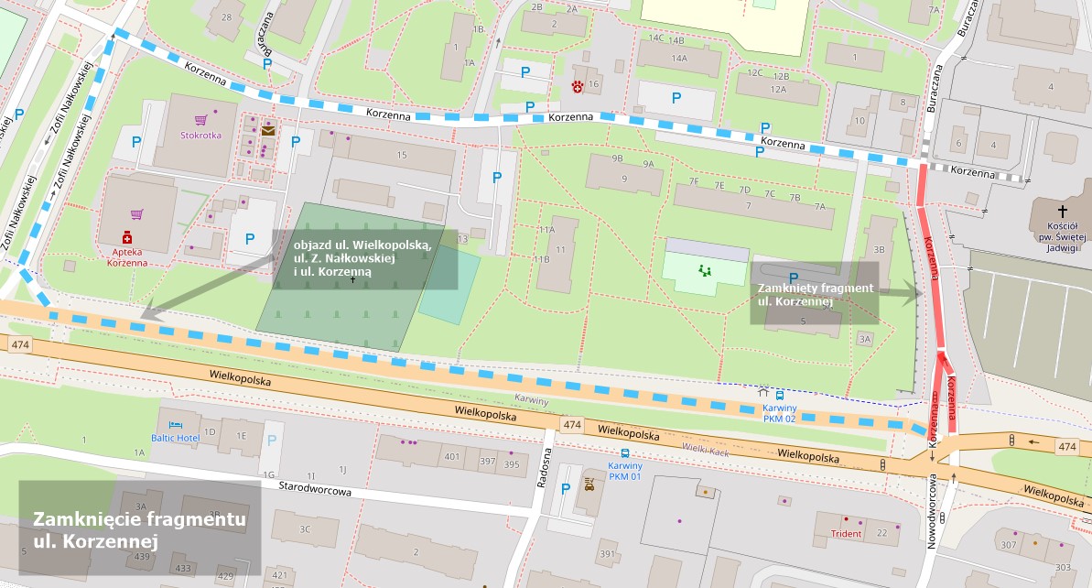The width and height of the screenshot is (1092, 588).
Task: Click the car service icon near Radosna street
Action: [589, 485]
